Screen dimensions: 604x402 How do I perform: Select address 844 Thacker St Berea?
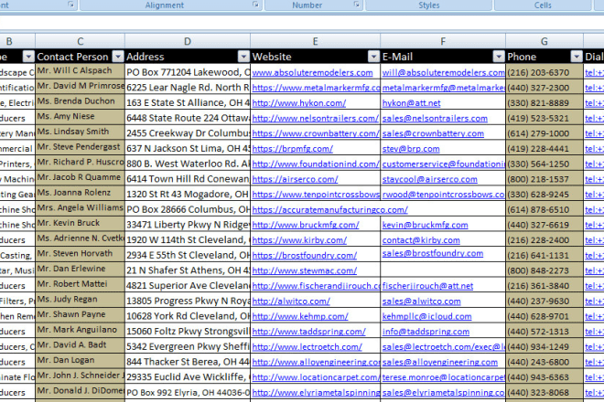click(x=188, y=362)
